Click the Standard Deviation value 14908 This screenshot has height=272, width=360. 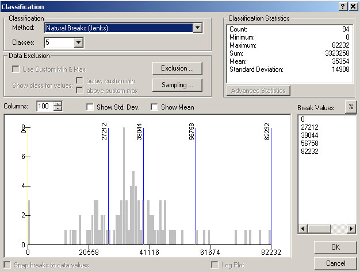(340, 69)
